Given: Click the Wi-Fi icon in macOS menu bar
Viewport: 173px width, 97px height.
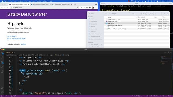Looking at the screenshot, I should (x=151, y=1).
